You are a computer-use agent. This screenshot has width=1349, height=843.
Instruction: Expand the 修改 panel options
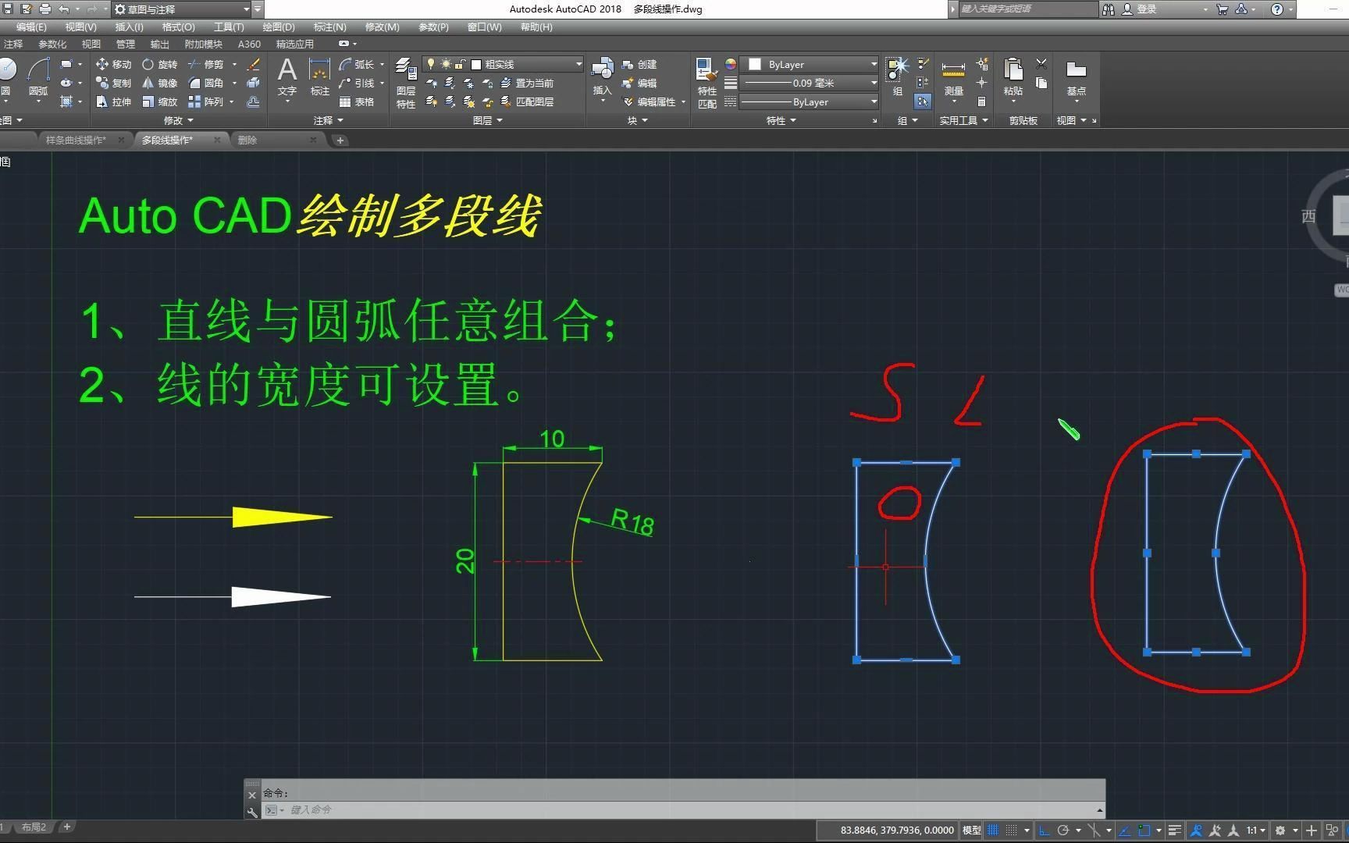[x=188, y=120]
